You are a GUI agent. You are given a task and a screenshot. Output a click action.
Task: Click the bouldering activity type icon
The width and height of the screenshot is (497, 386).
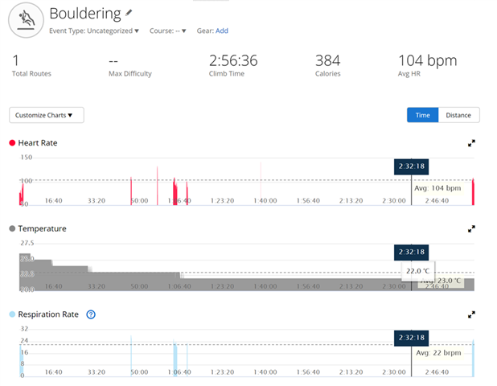tap(26, 19)
